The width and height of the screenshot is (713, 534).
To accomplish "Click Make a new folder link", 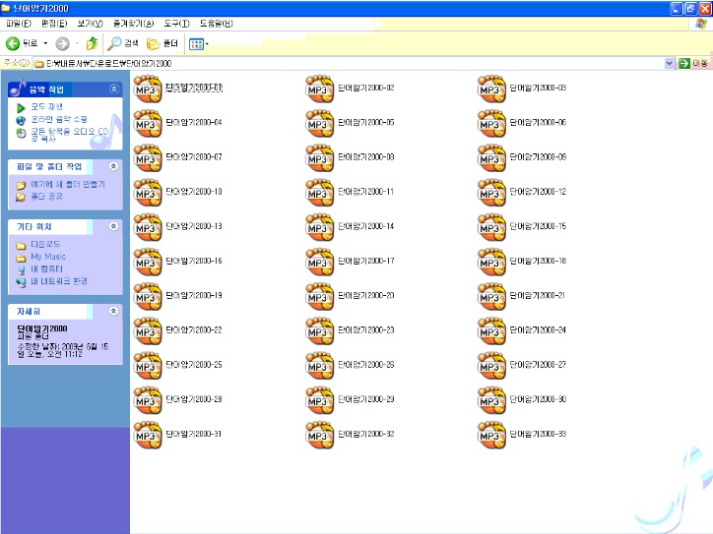I will coord(68,184).
